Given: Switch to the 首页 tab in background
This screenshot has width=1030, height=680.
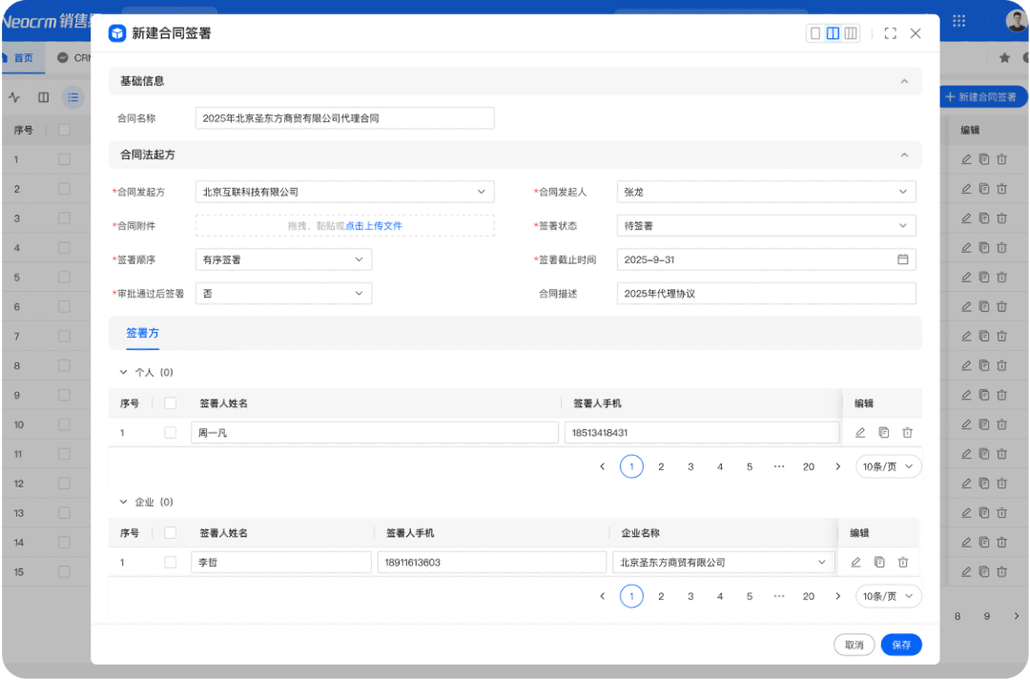Looking at the screenshot, I should 23,58.
